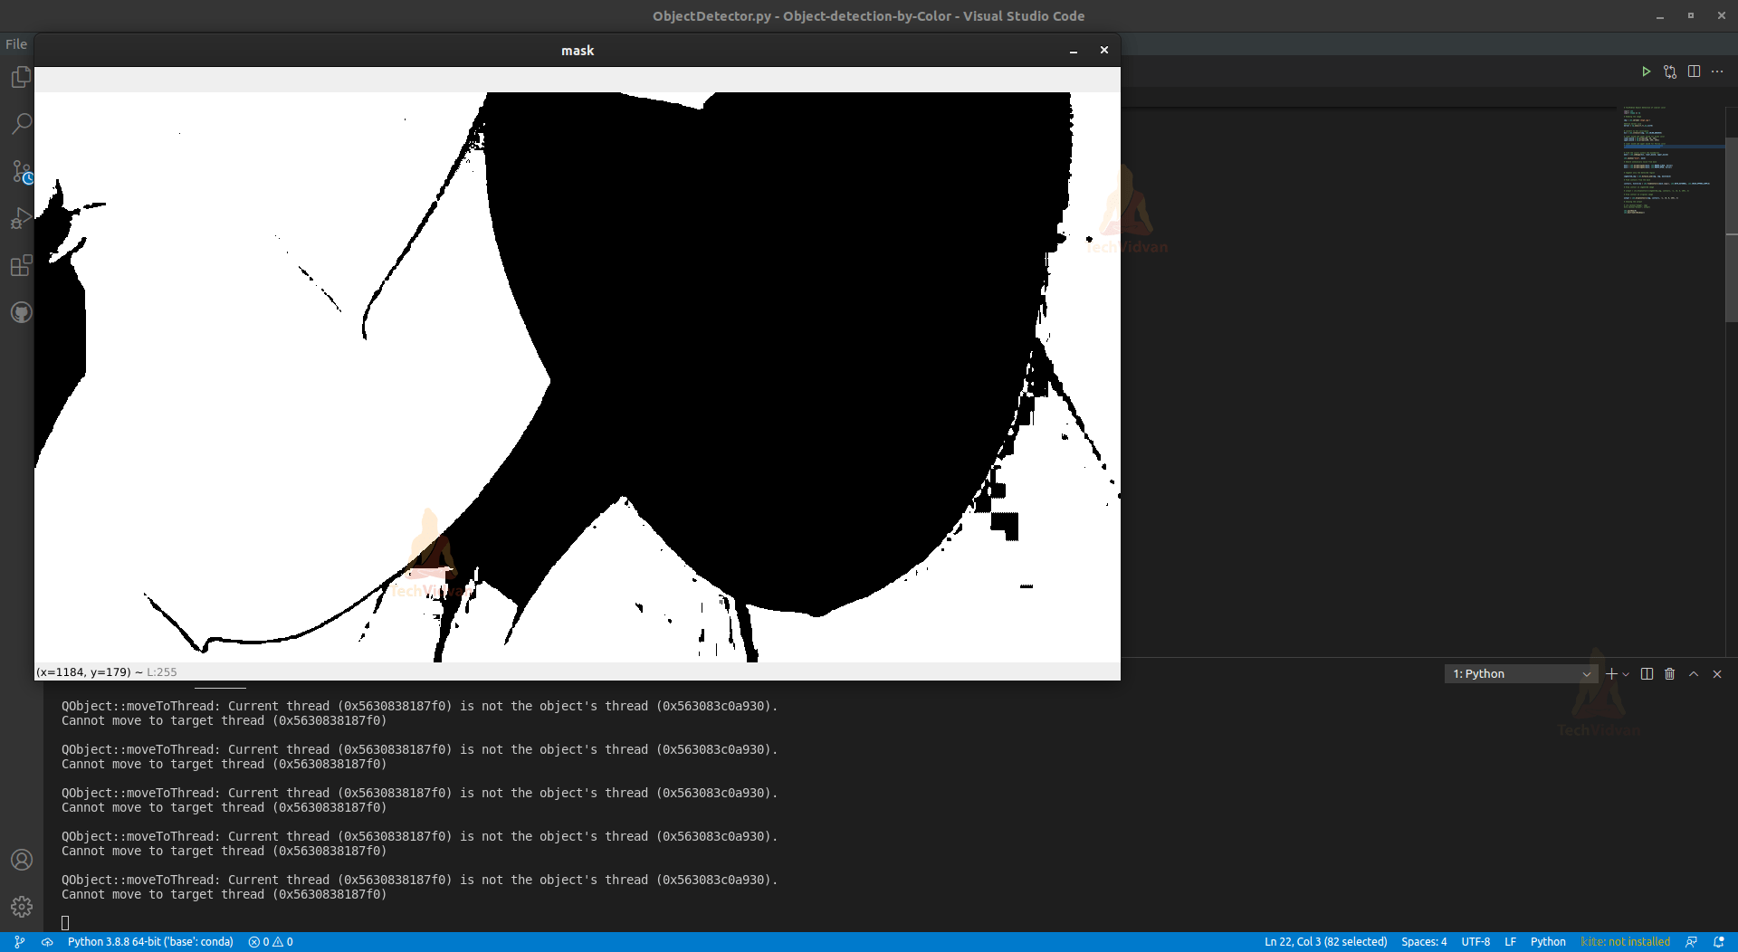Click the 'kite: not installed' status link
The image size is (1738, 952).
point(1625,941)
